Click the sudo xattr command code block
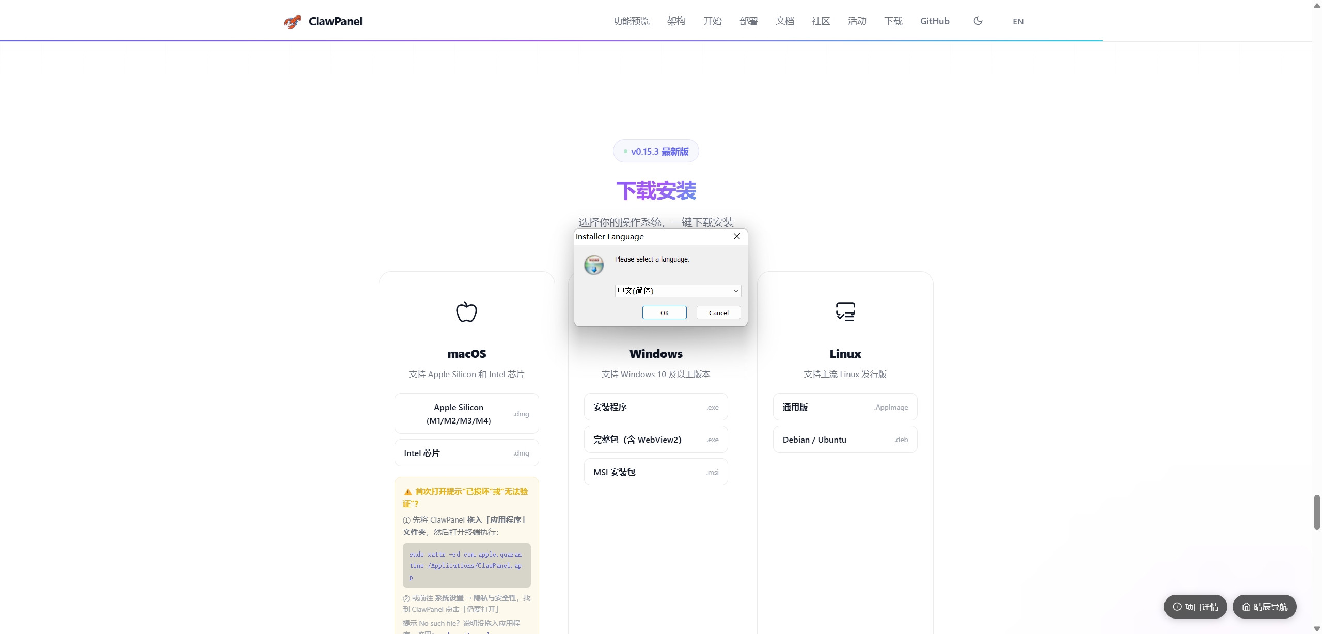 (x=467, y=565)
